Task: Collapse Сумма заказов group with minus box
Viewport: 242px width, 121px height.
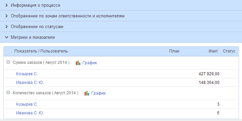Action: 8,62
